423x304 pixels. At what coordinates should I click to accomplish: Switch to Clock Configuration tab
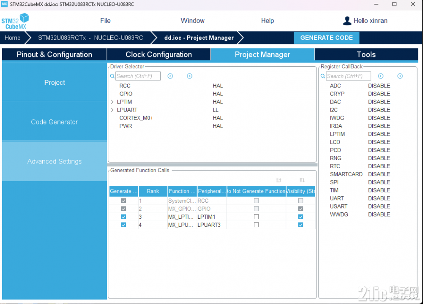158,54
